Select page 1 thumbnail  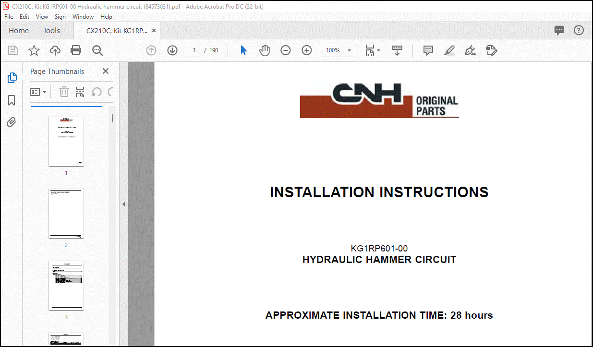click(x=66, y=141)
